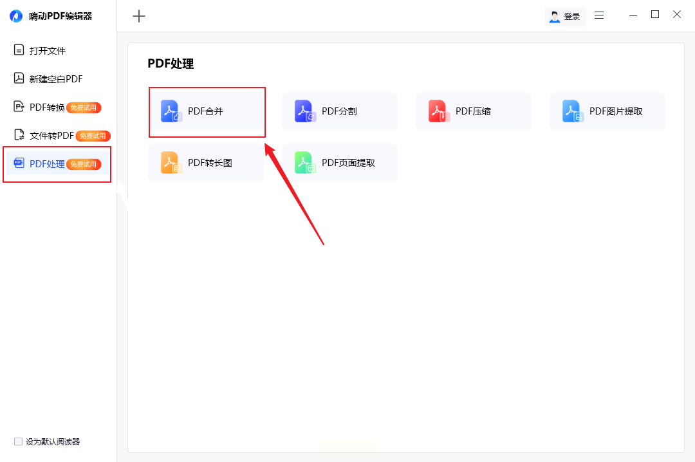Viewport: 695px width, 462px height.
Task: Open the PDF合并 card
Action: coord(206,111)
